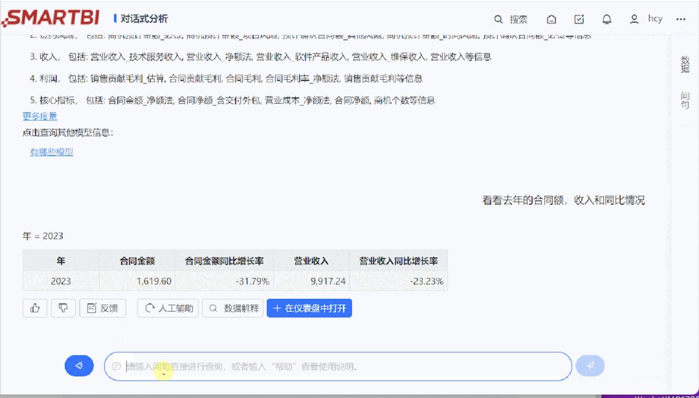
Task: Give a thumbs-down rating to the query result
Action: coord(63,308)
